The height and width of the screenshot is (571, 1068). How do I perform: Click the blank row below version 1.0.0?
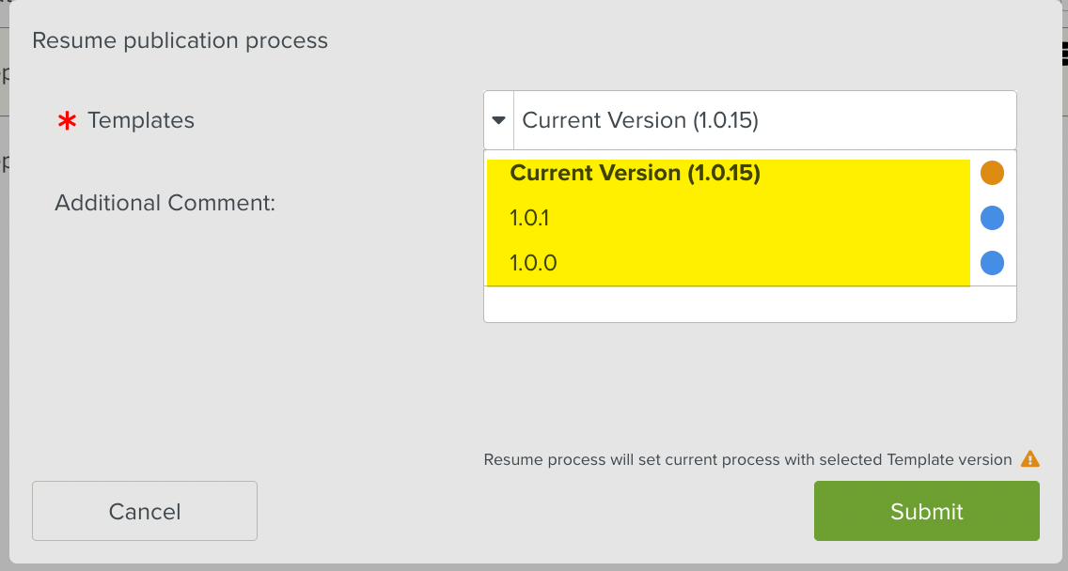point(749,304)
